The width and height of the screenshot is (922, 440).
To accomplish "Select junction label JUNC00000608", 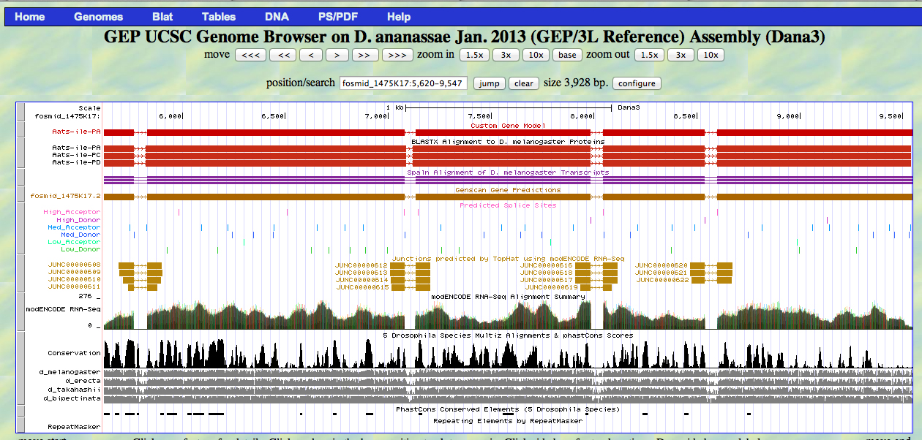I will 75,265.
